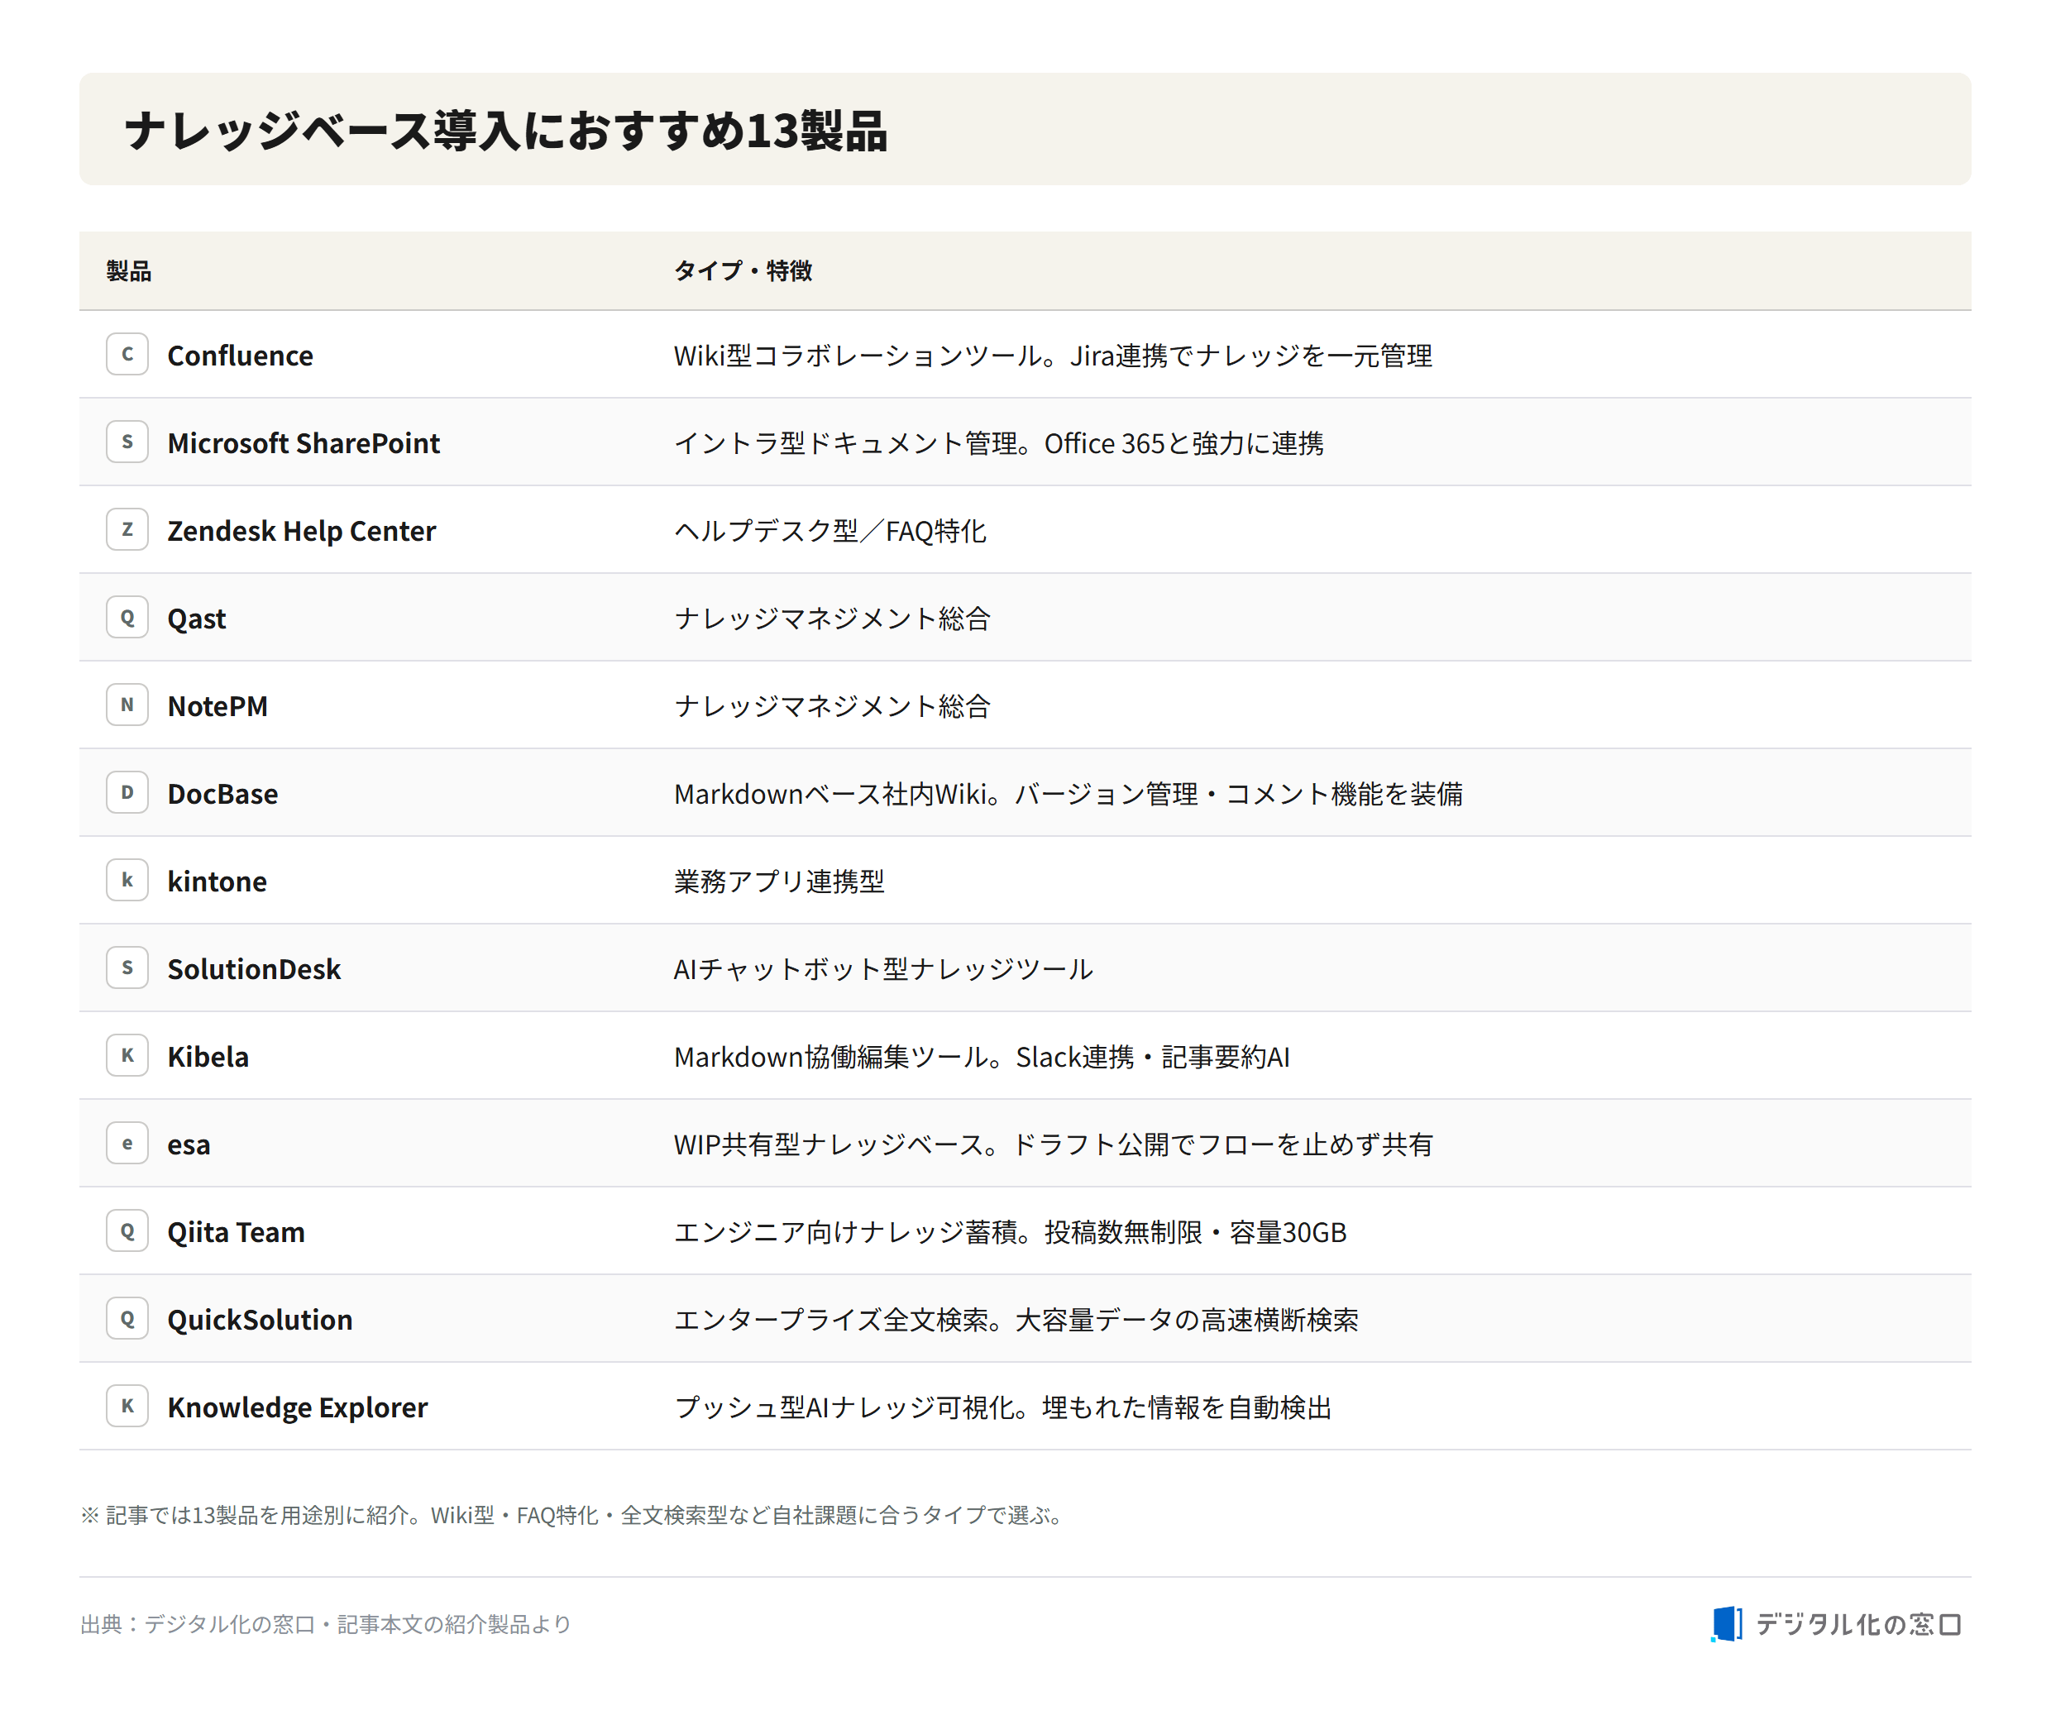
Task: Click the C letter badge beside Confluence
Action: click(127, 355)
